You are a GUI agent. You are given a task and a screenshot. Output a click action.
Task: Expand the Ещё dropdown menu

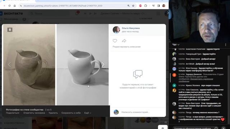coord(88,113)
